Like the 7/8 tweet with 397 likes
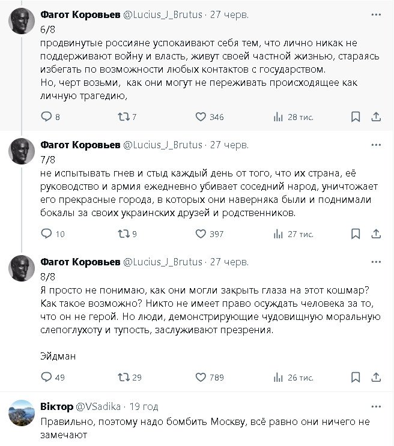The image size is (394, 446). click(201, 234)
